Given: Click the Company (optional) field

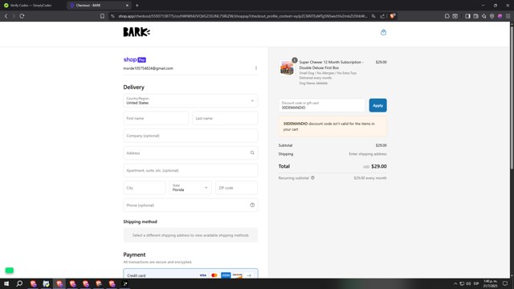Looking at the screenshot, I should click(190, 136).
